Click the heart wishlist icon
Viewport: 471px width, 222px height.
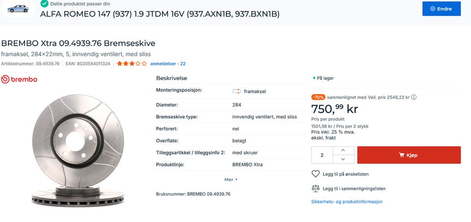315,174
